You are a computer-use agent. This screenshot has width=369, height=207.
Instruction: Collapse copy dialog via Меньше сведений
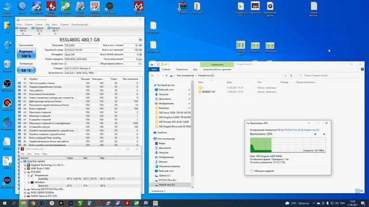click(x=262, y=171)
